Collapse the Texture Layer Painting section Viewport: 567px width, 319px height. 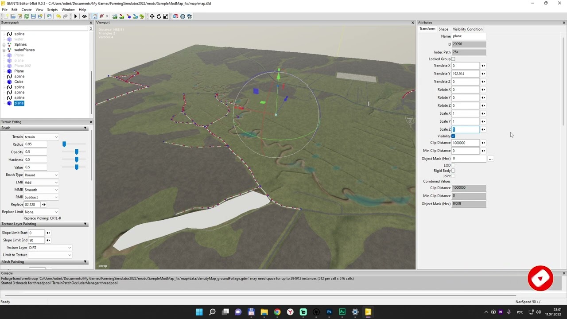click(x=85, y=224)
